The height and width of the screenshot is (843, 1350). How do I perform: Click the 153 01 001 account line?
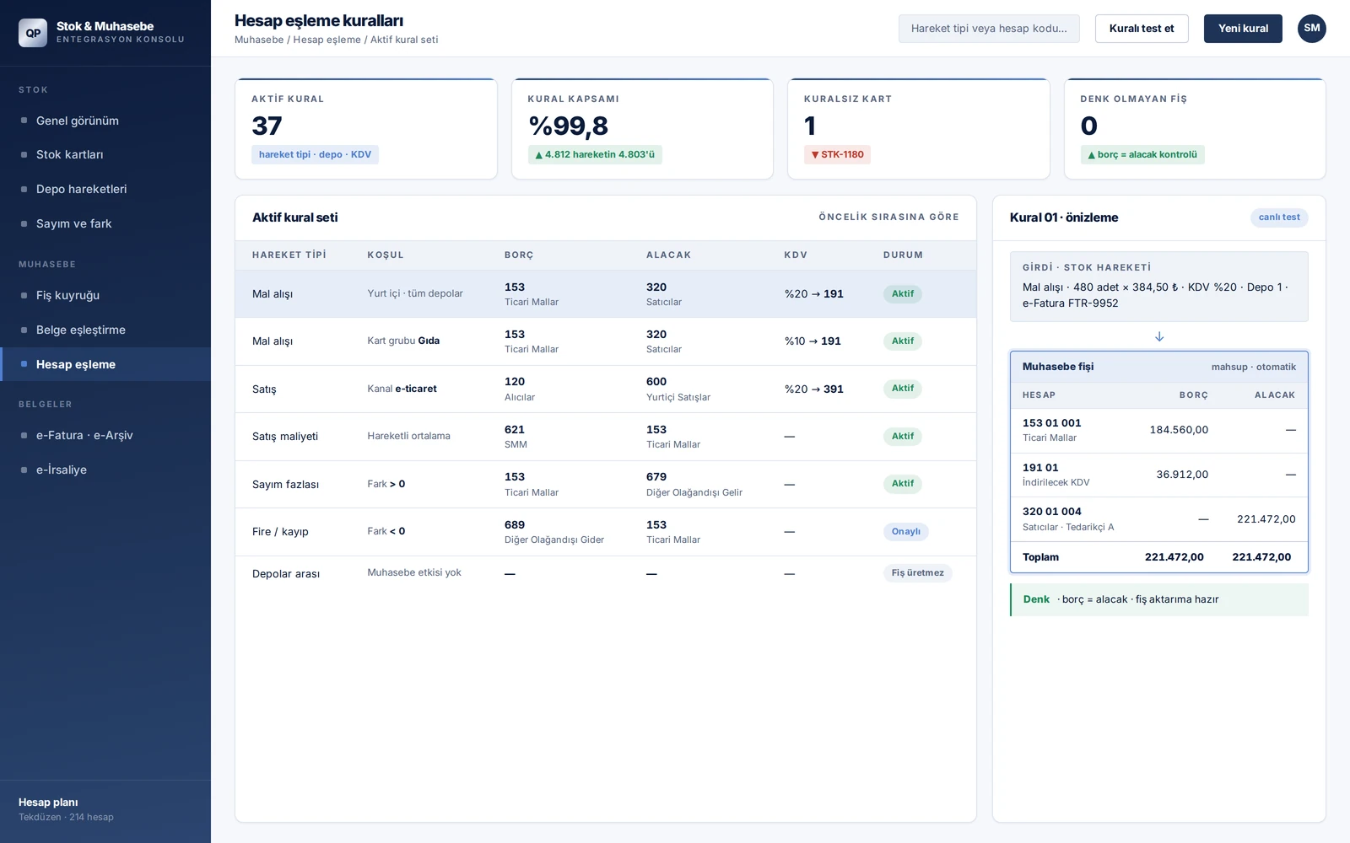1159,431
